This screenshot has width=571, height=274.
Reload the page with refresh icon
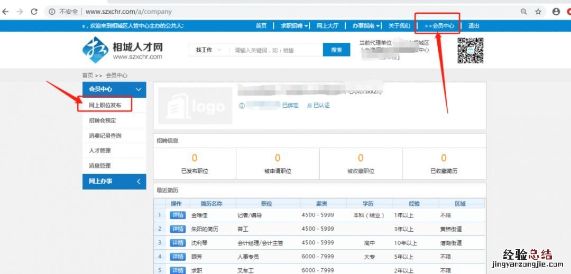tap(34, 12)
